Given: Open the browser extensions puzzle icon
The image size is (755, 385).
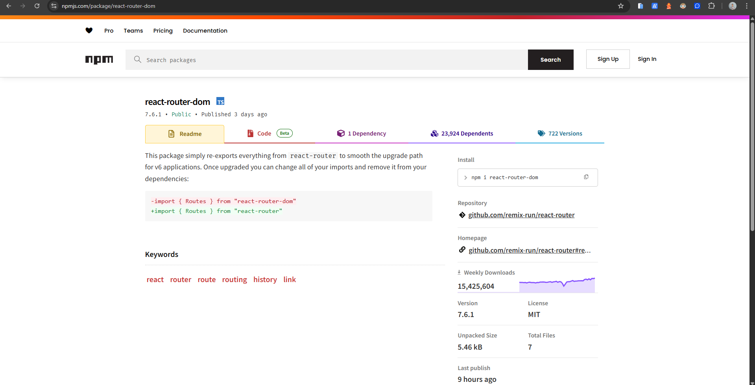Looking at the screenshot, I should tap(711, 6).
